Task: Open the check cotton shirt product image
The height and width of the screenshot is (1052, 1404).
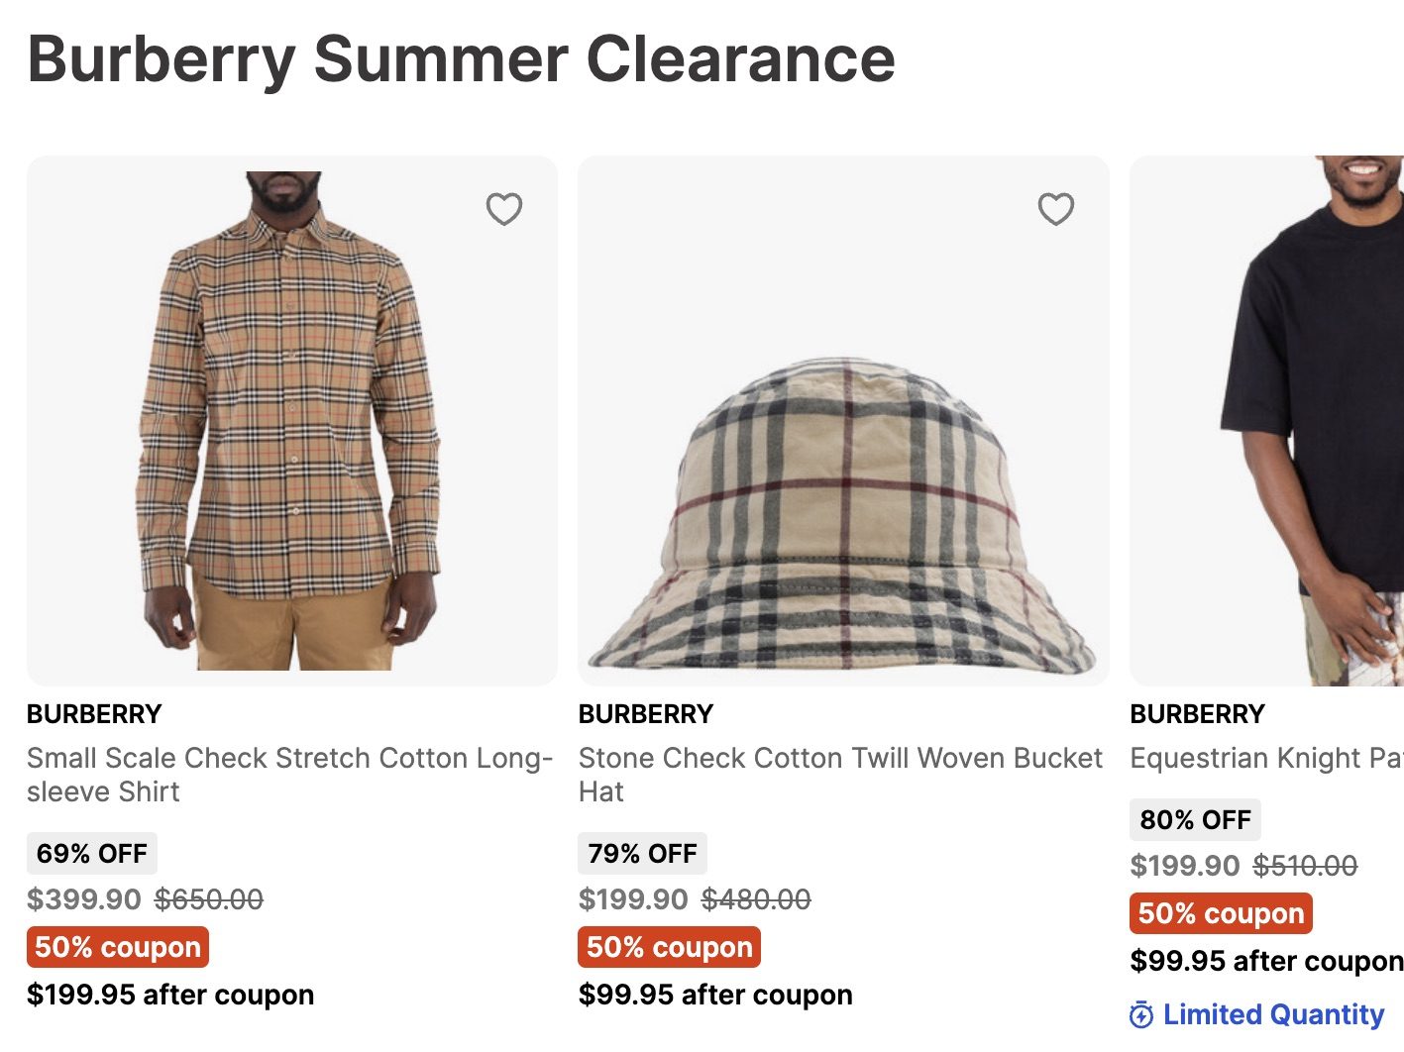Action: tap(291, 421)
